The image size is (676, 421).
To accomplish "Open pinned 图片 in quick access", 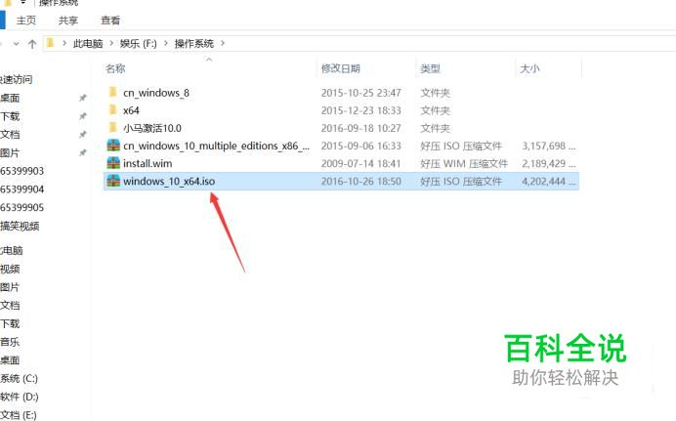I will 10,153.
